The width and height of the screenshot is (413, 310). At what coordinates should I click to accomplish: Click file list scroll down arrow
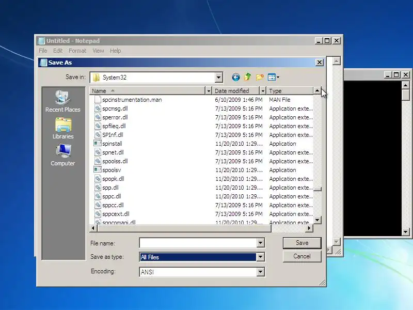tap(317, 220)
